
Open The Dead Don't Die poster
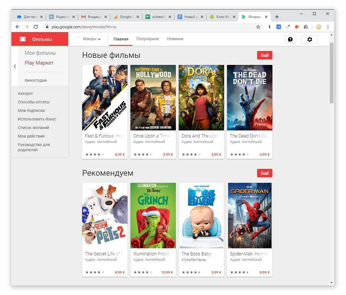[249, 98]
